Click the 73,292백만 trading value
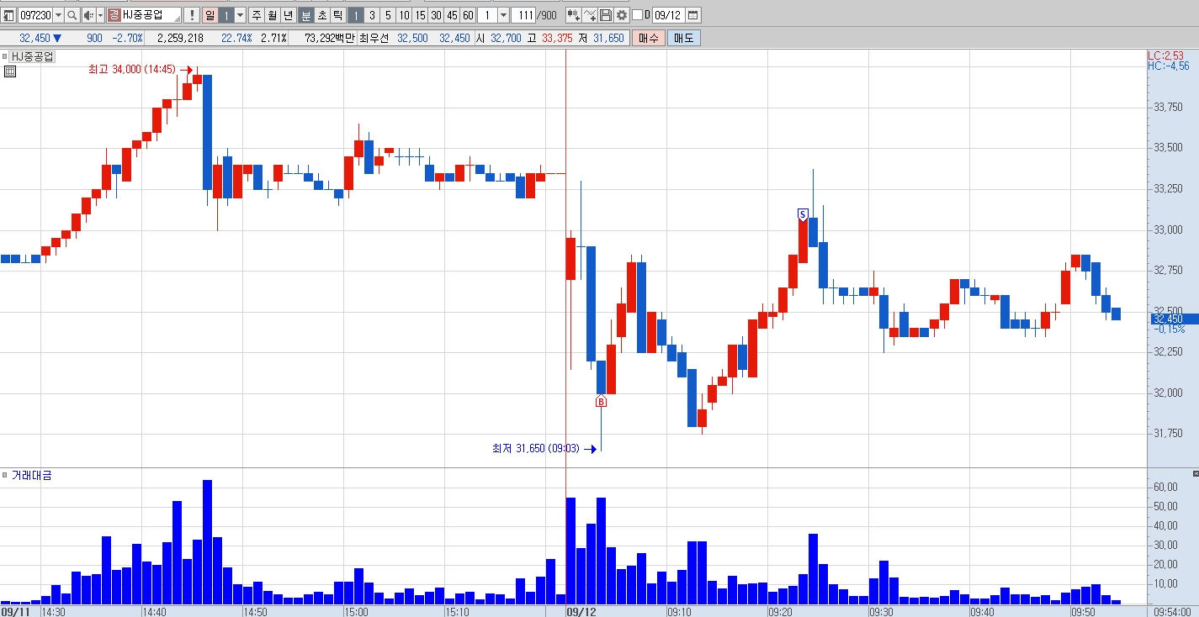Screen dimensions: 1199x617 (330, 38)
